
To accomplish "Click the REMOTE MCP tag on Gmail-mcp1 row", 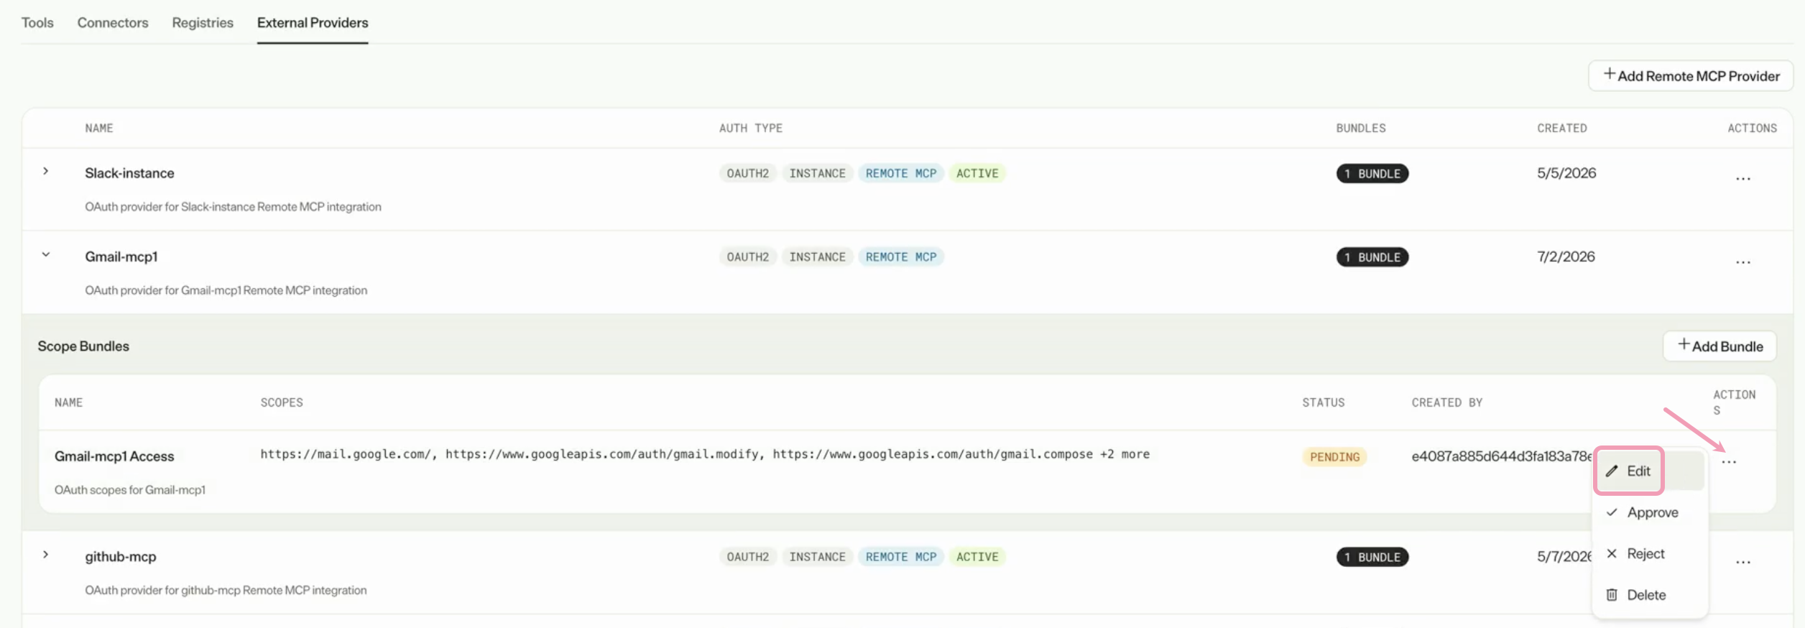I will click(x=901, y=257).
